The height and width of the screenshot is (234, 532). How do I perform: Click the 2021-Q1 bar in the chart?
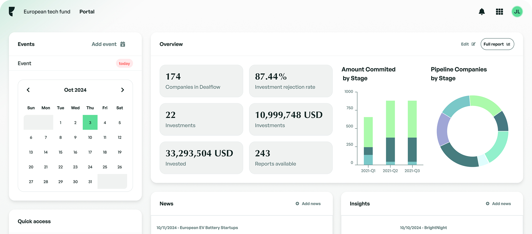coord(368,141)
